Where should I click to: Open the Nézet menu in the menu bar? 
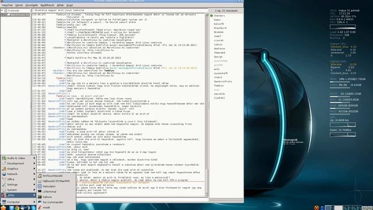[x=19, y=5]
